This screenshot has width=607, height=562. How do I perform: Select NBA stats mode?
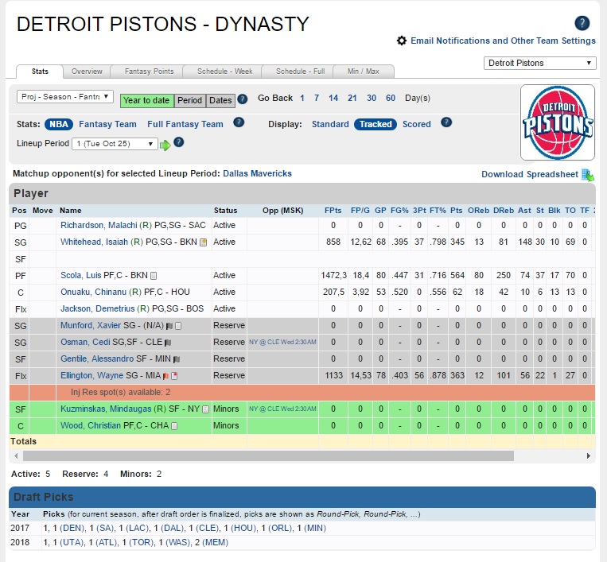(x=58, y=124)
